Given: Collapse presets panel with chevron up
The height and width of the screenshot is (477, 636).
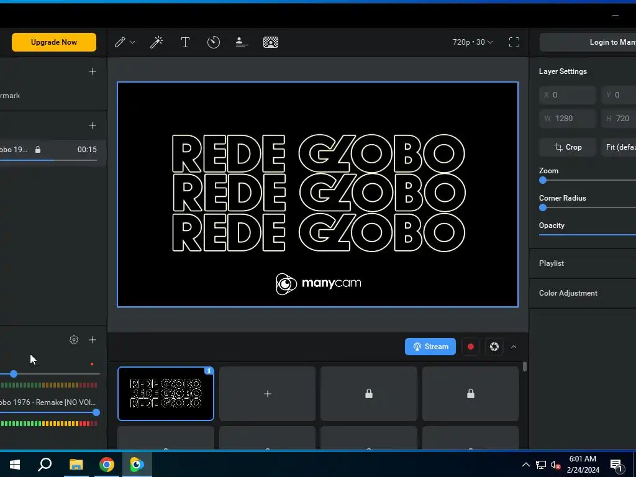Looking at the screenshot, I should point(514,347).
